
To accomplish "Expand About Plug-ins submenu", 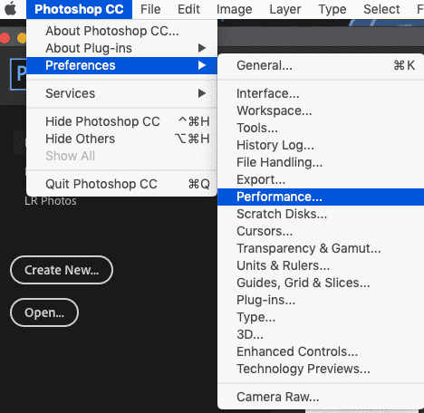I will 121,48.
